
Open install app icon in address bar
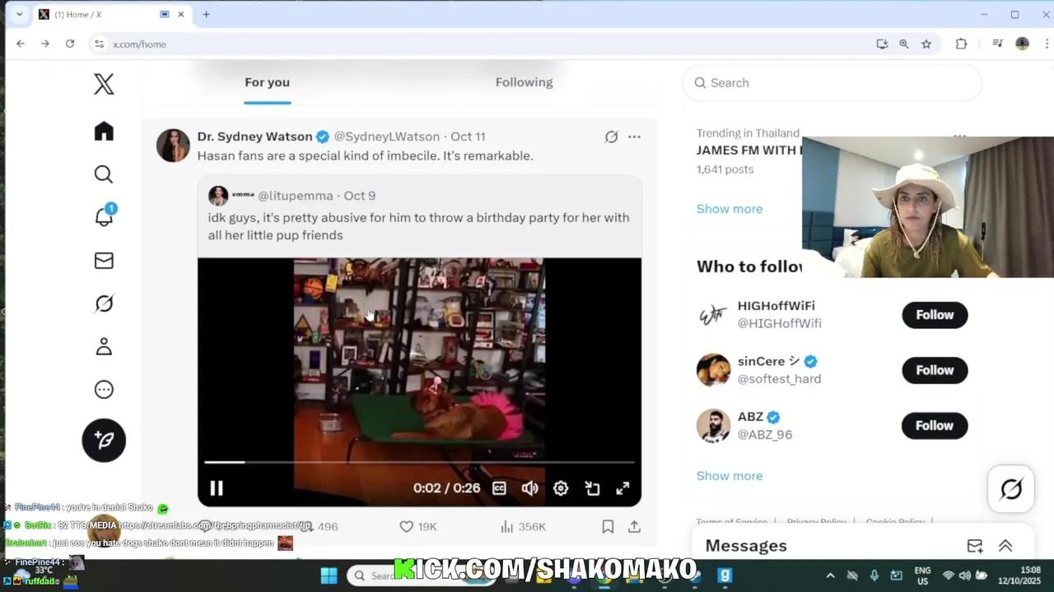click(x=882, y=44)
